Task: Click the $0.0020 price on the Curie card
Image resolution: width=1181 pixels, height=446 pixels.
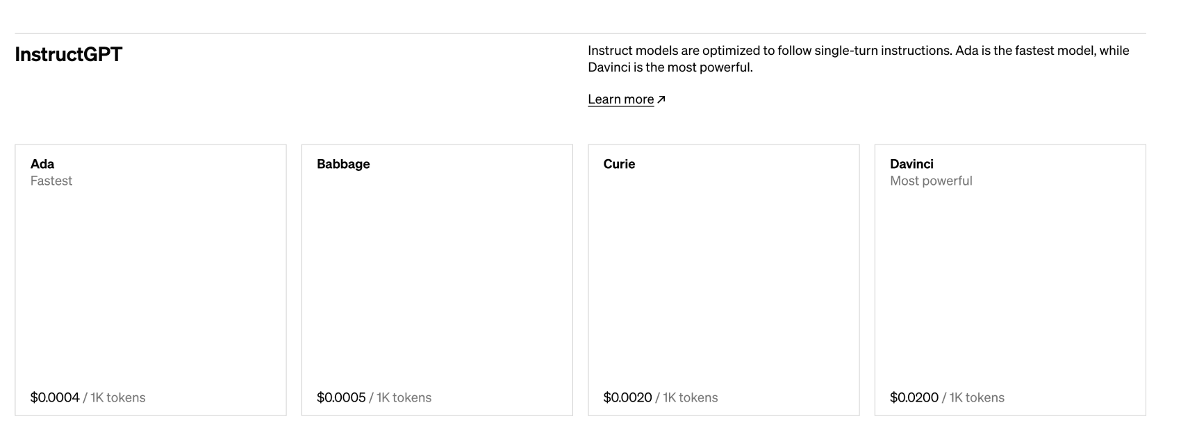Action: (x=629, y=397)
